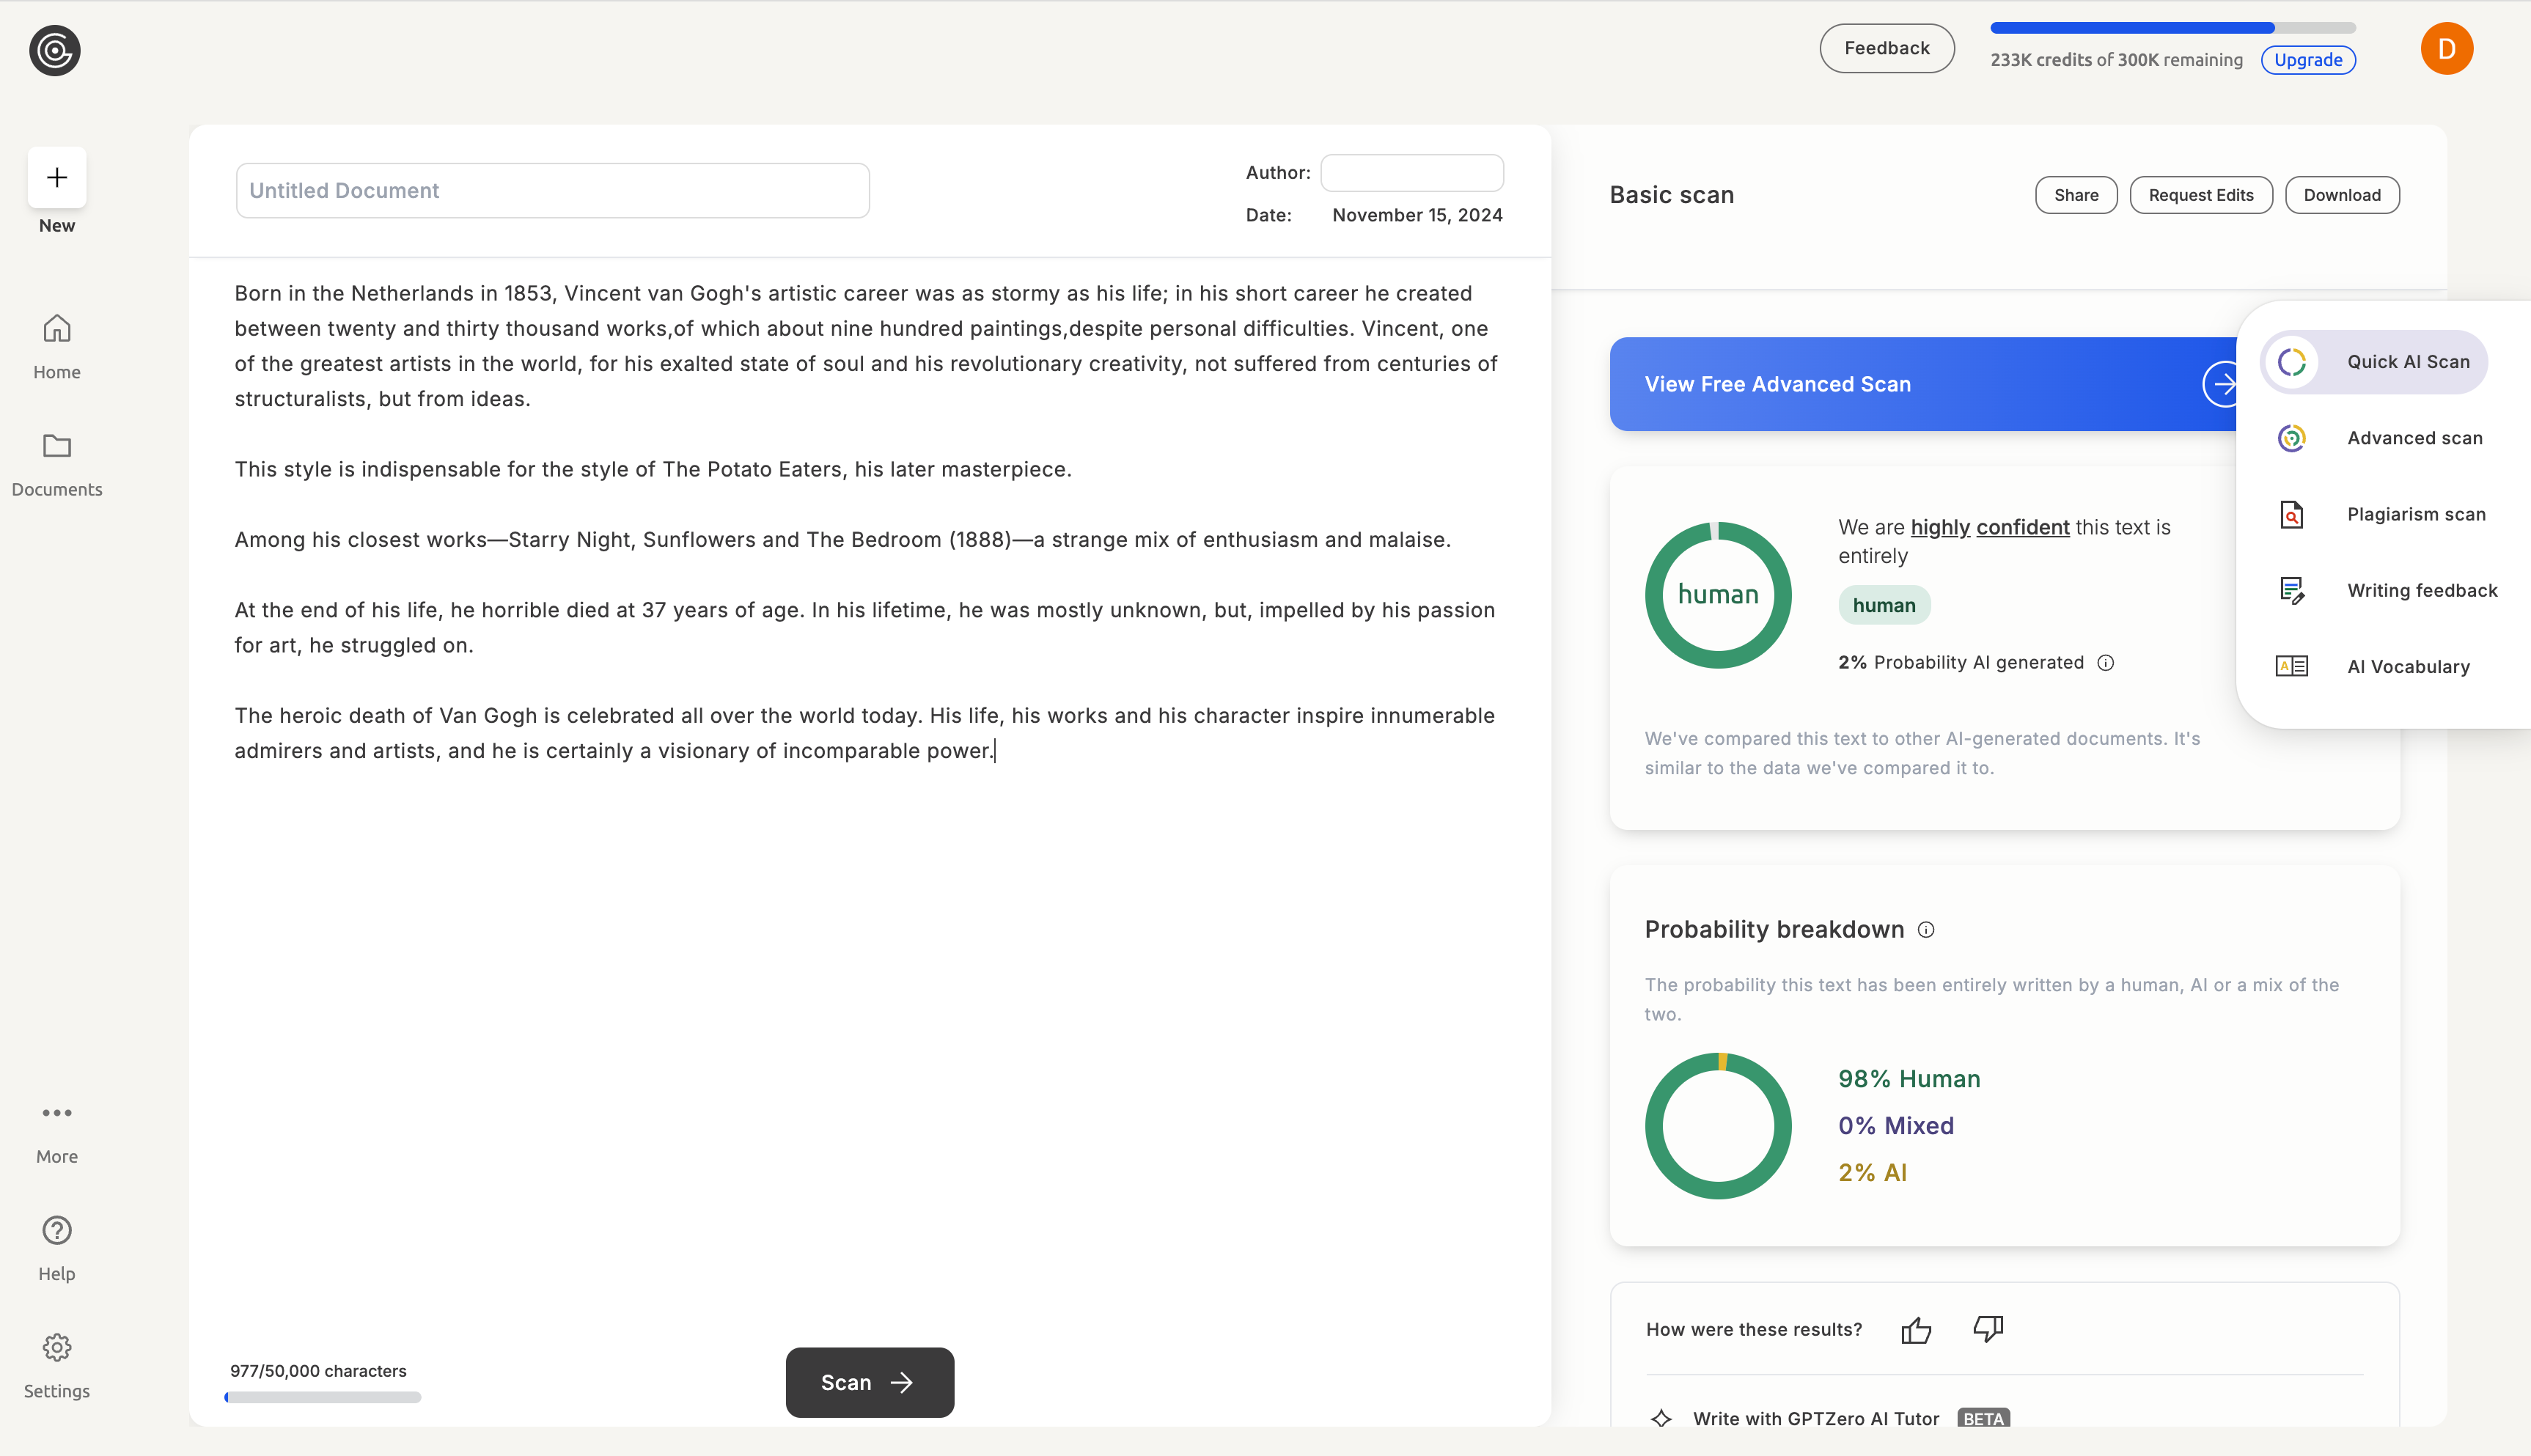Open the user avatar account menu

(2446, 49)
